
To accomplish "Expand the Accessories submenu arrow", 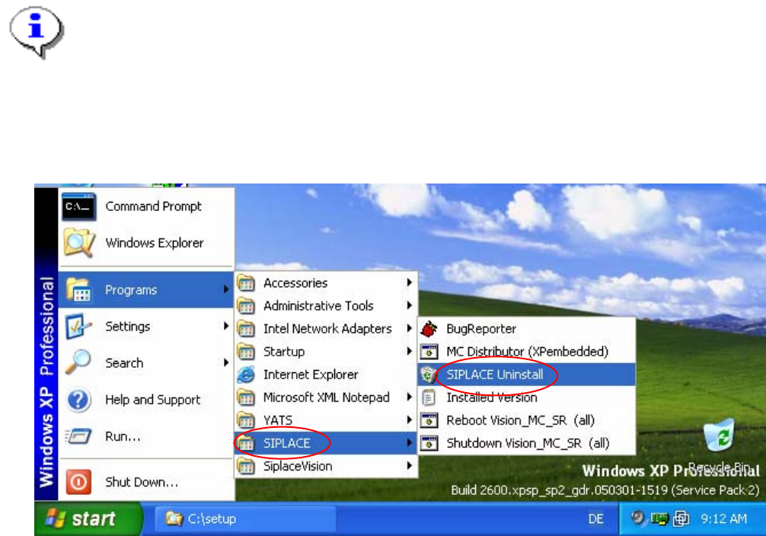I will point(410,282).
